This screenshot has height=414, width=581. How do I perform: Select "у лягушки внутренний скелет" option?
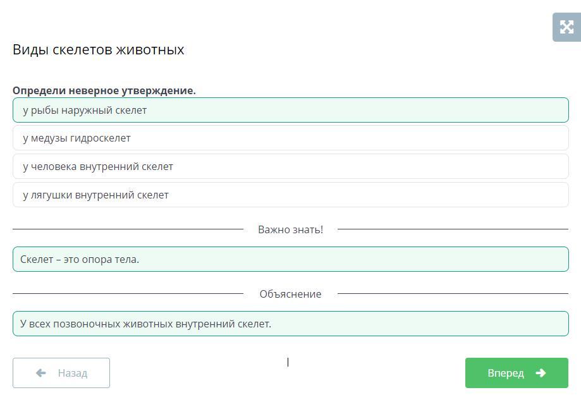tap(290, 195)
